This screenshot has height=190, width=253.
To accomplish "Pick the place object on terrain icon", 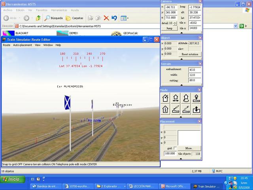I will (x=195, y=98).
